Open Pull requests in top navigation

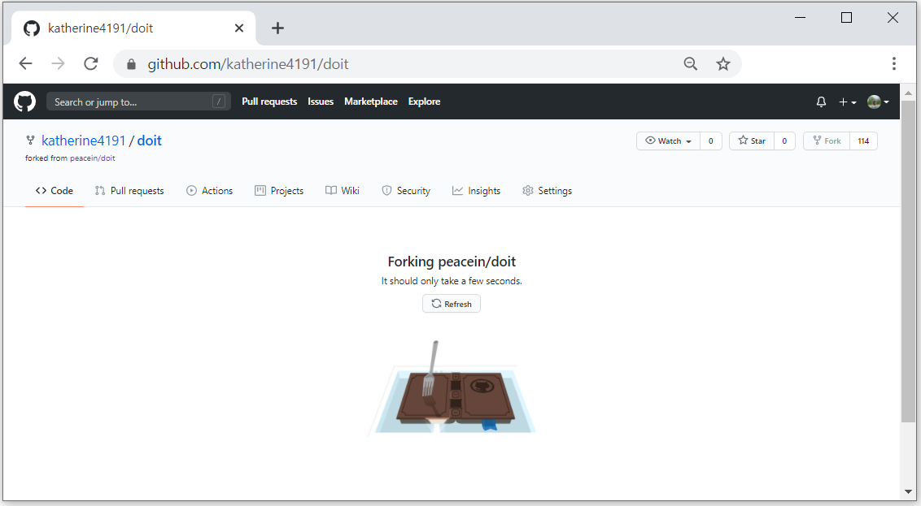click(x=269, y=102)
